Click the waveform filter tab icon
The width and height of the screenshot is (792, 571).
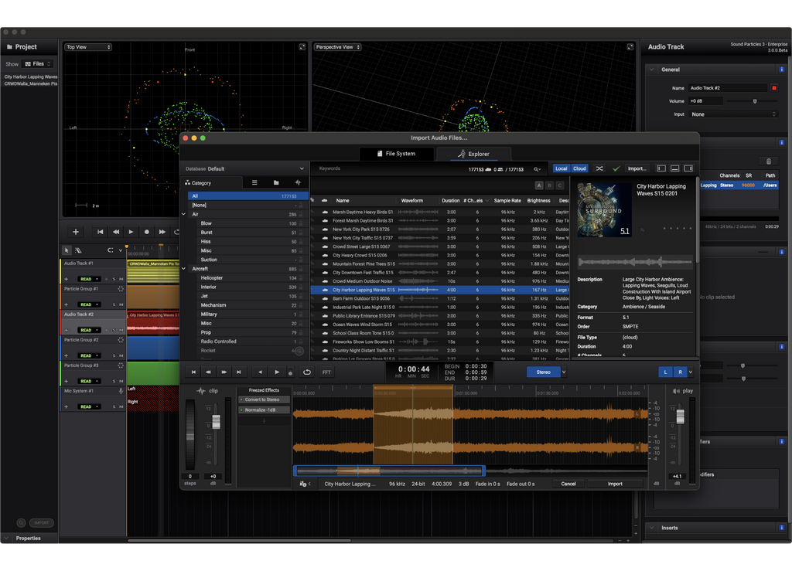tap(298, 183)
